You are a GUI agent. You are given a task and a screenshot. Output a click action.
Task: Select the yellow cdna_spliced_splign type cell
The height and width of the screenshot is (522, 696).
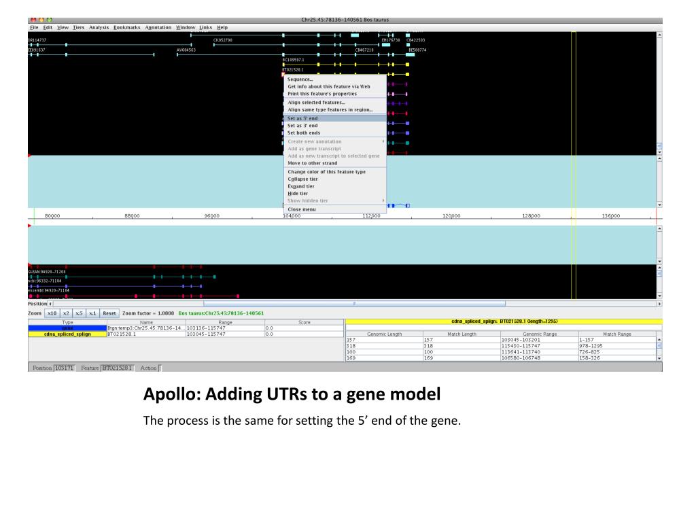[x=67, y=334]
